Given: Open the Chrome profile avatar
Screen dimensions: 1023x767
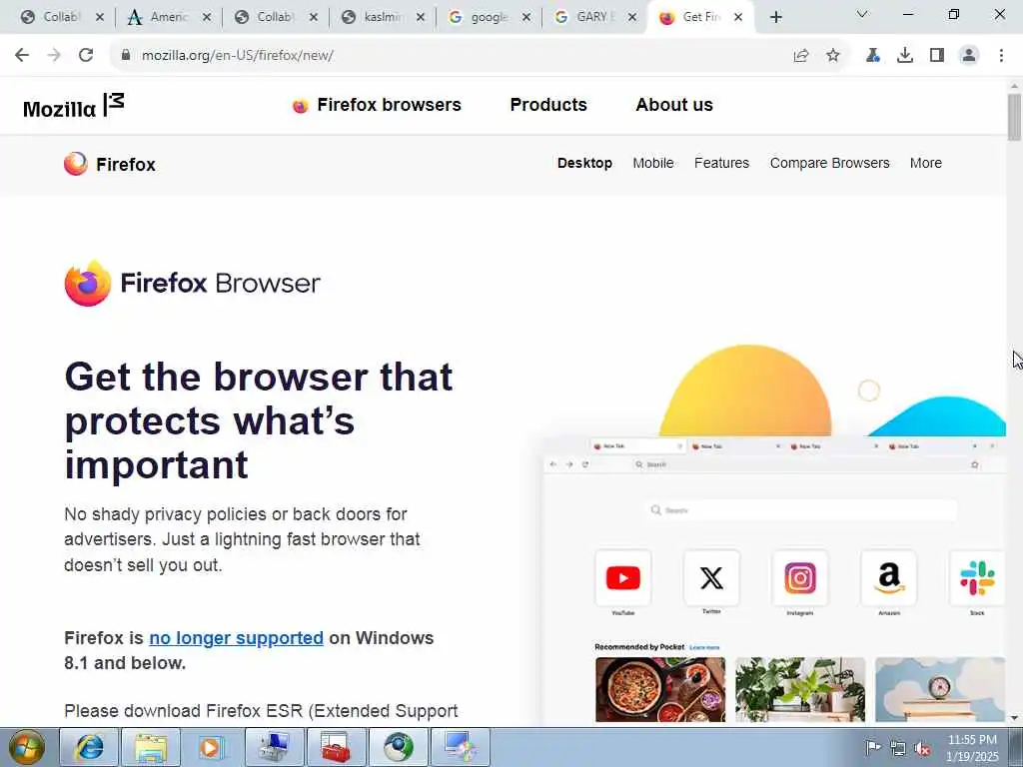Looking at the screenshot, I should pos(969,56).
